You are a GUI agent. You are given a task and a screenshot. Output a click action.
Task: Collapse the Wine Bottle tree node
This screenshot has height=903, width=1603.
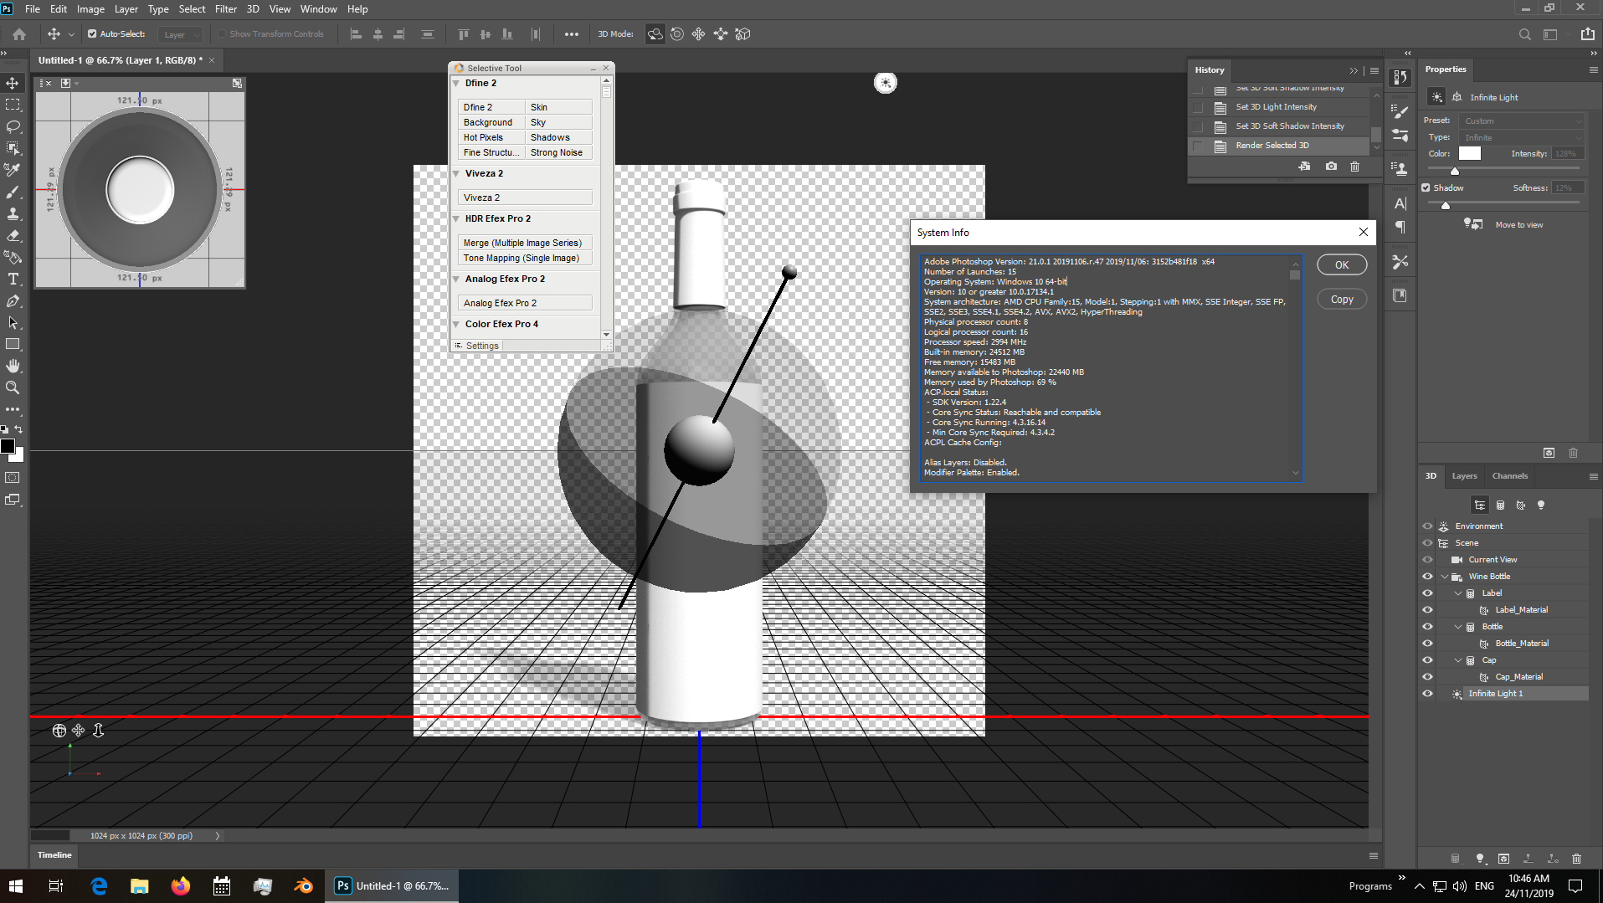(x=1445, y=577)
